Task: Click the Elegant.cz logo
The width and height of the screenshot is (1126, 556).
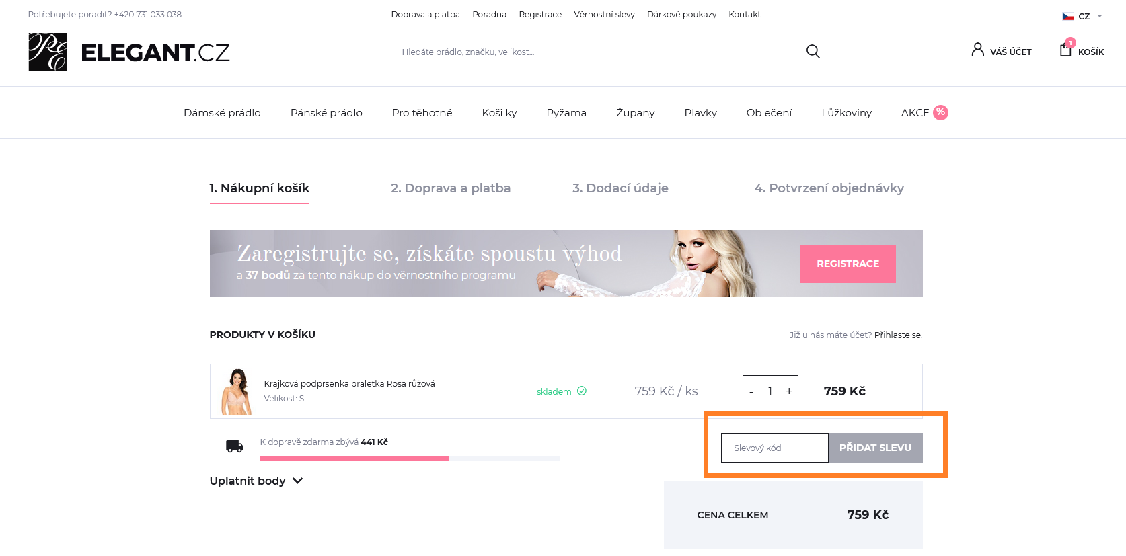Action: [x=128, y=52]
